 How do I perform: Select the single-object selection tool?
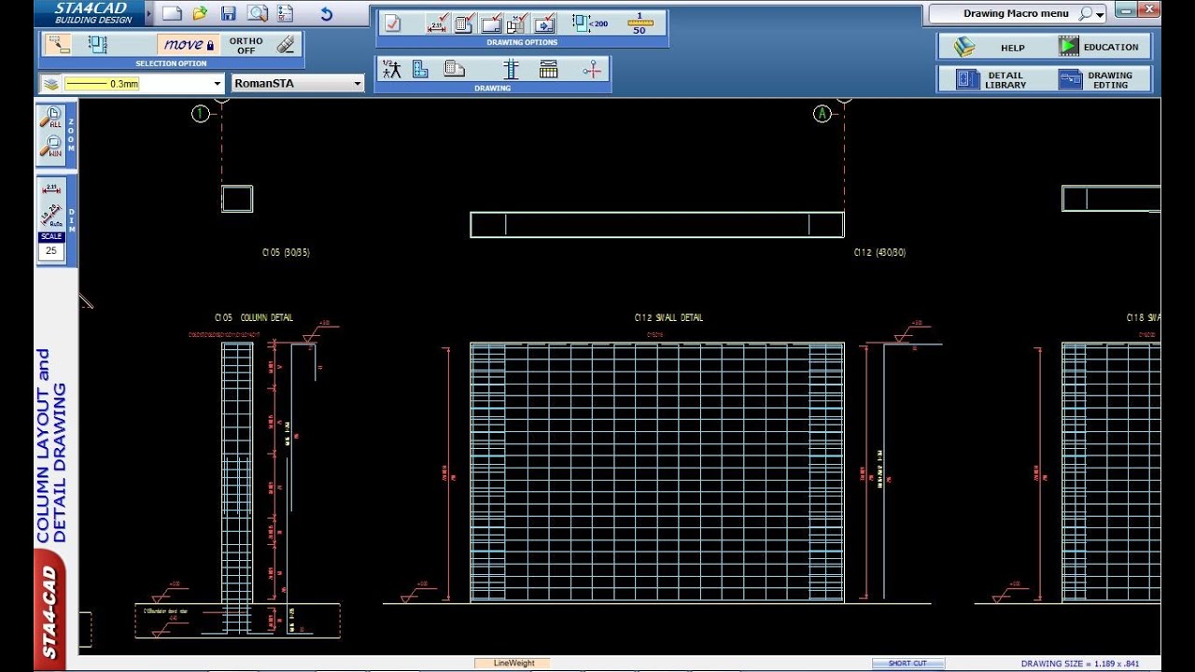click(59, 44)
